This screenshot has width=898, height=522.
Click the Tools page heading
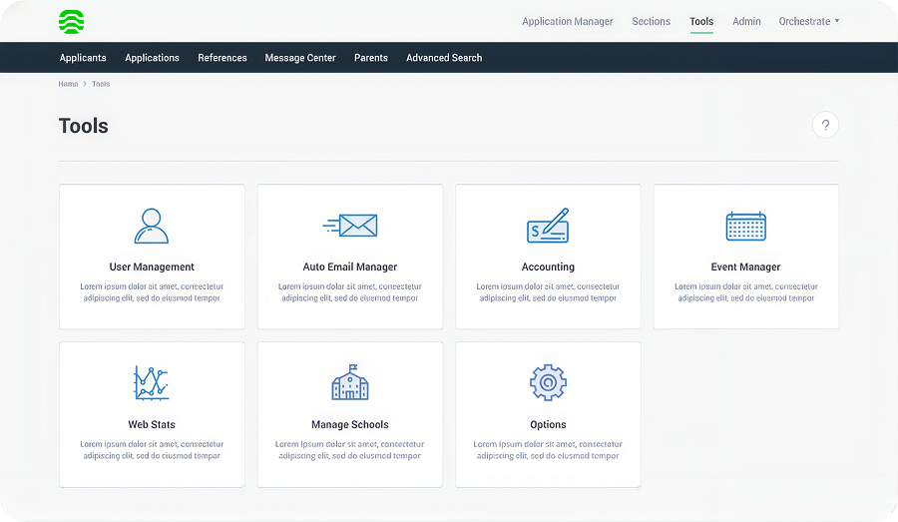(x=84, y=126)
